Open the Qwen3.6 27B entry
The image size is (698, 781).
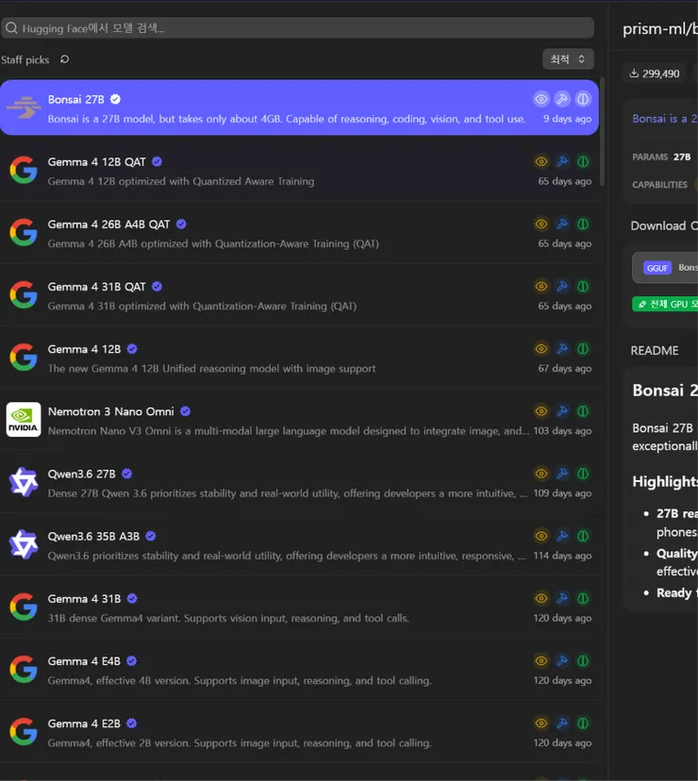299,482
